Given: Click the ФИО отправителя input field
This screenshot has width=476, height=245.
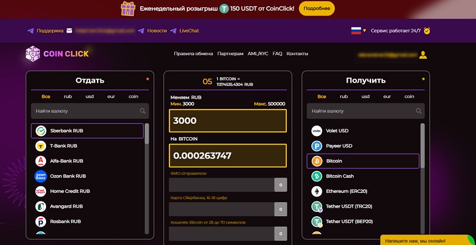Looking at the screenshot, I should tap(222, 185).
